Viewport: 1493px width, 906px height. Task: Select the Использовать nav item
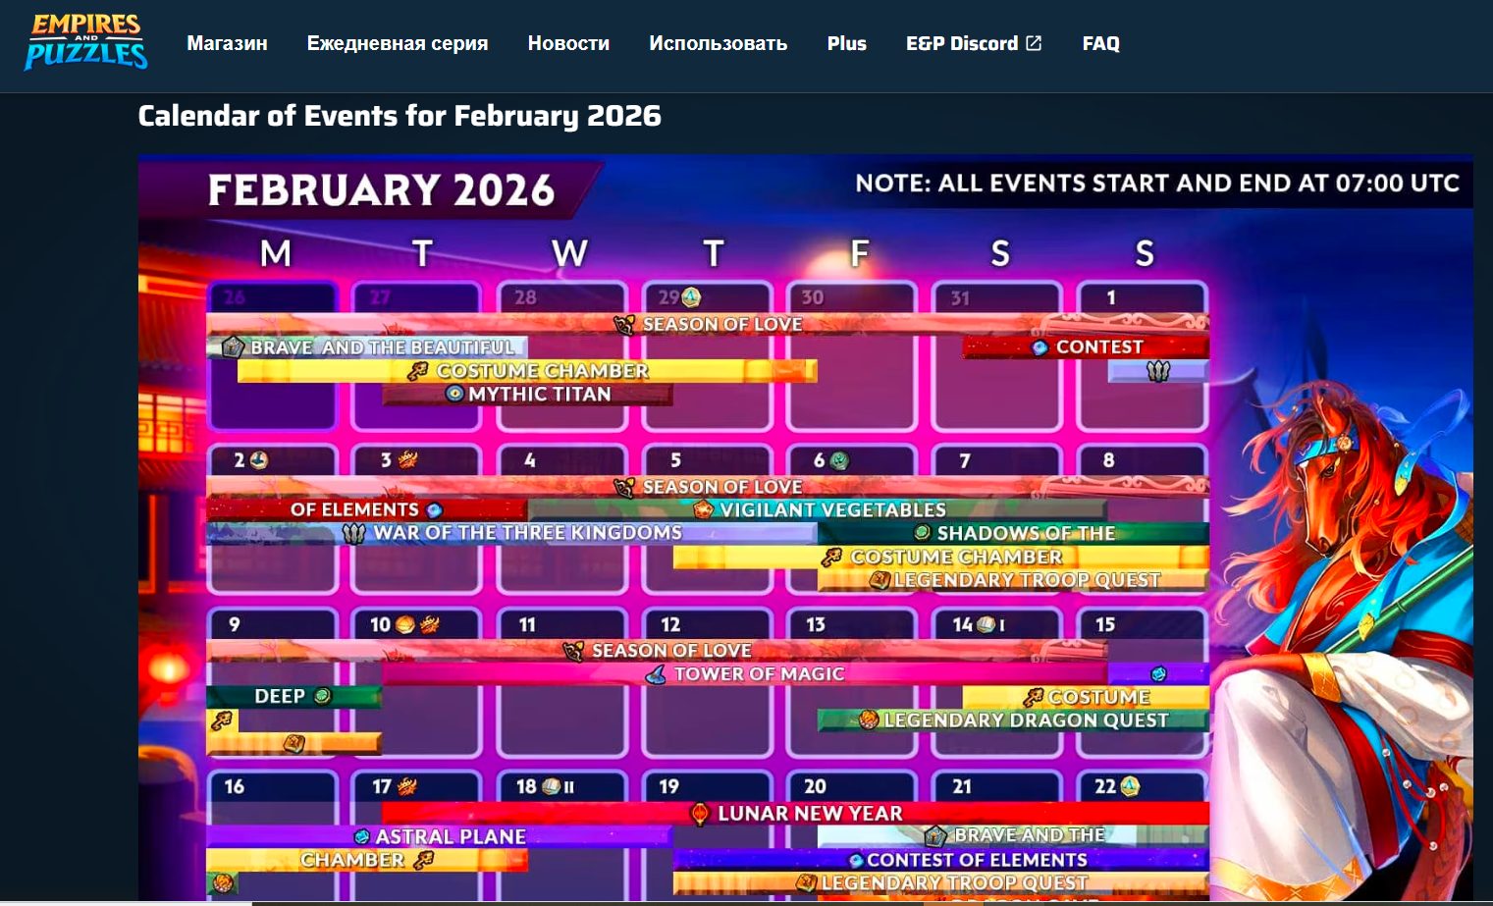point(719,43)
